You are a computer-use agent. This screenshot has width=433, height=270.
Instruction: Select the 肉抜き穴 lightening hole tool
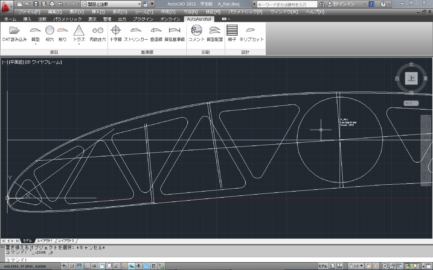tap(98, 30)
